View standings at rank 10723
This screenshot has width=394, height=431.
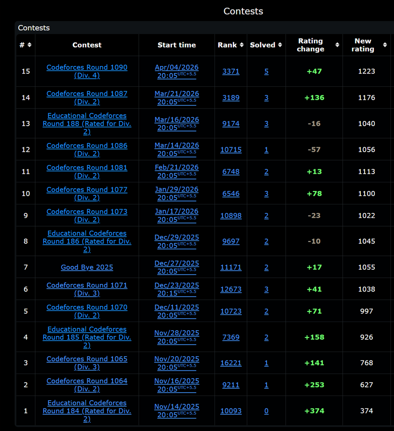click(231, 311)
